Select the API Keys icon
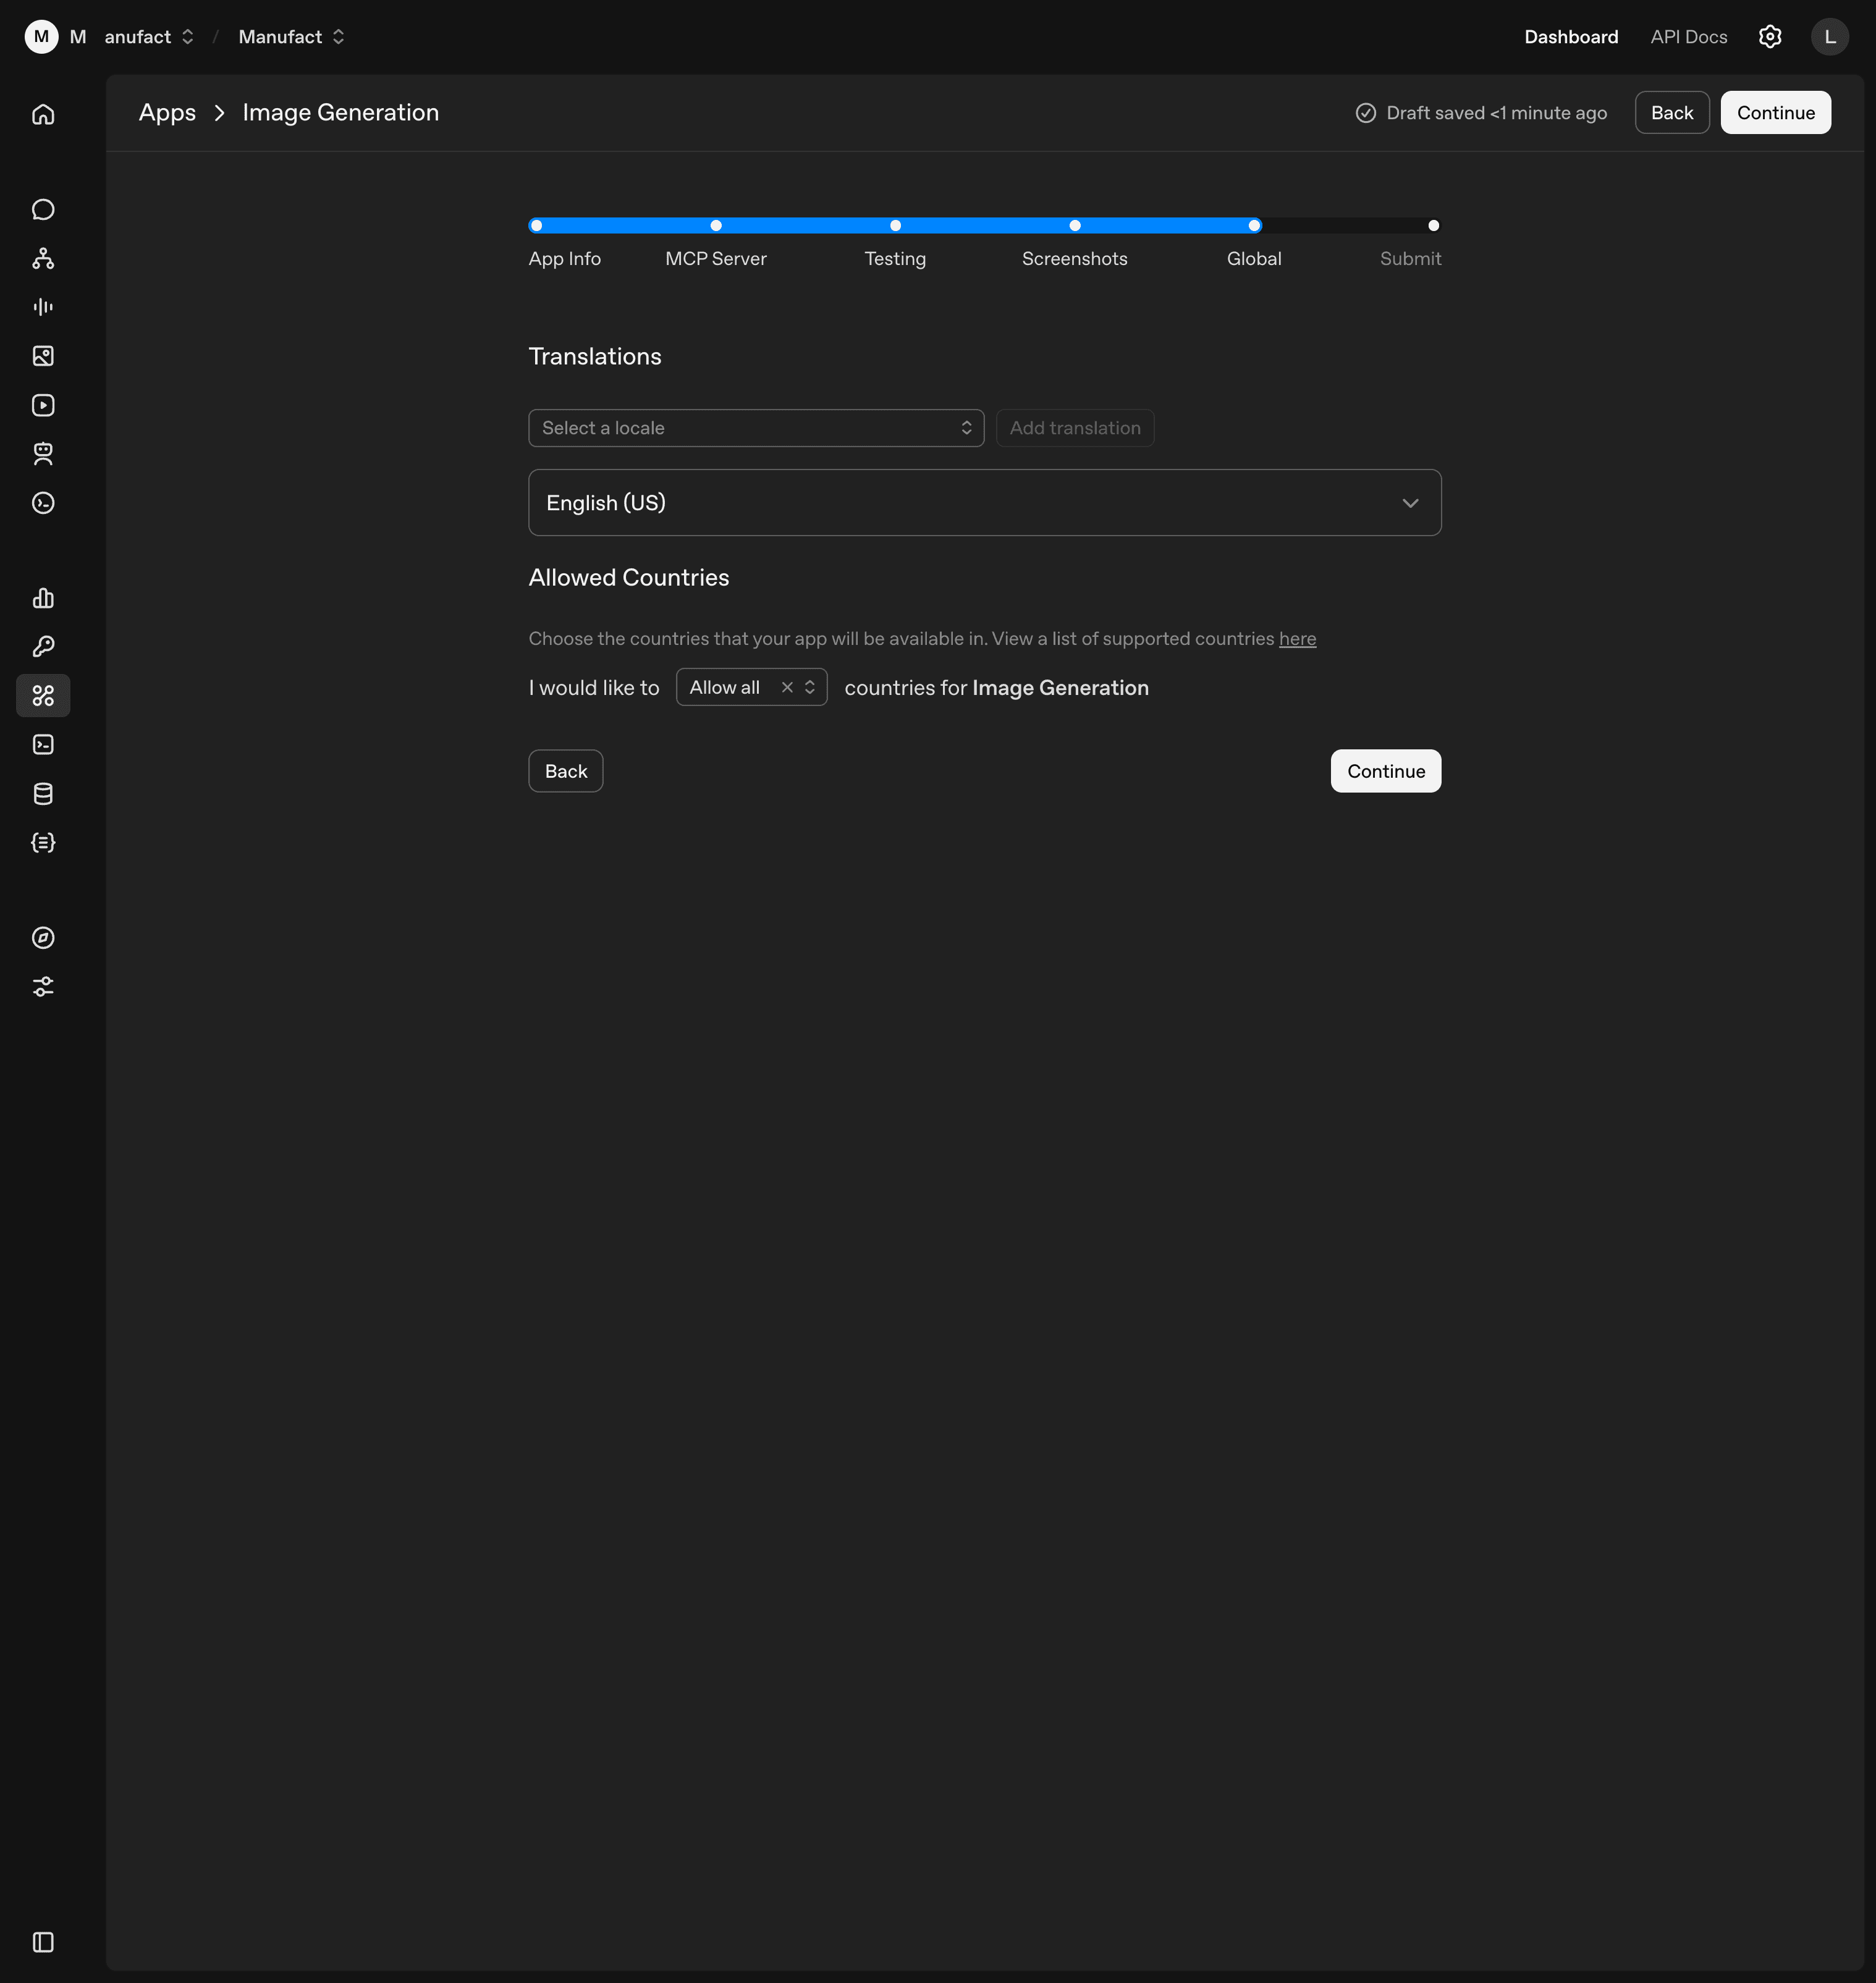The image size is (1876, 1983). 43,646
